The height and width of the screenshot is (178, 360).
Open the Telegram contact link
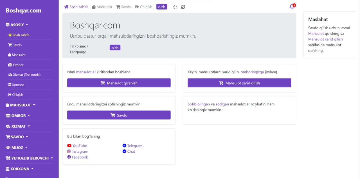[134, 146]
